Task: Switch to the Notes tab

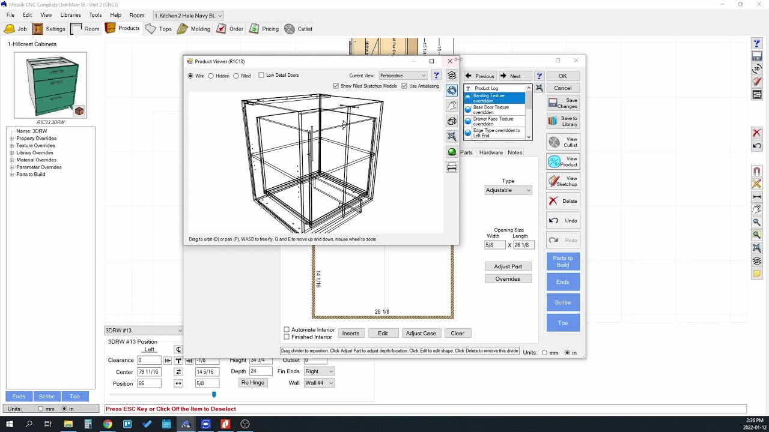Action: coord(515,152)
